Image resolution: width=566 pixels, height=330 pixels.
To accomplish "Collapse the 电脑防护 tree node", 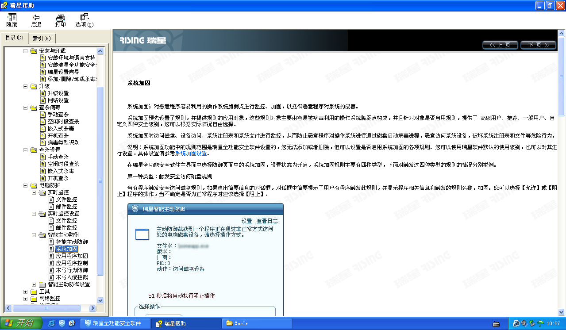I will 26,185.
